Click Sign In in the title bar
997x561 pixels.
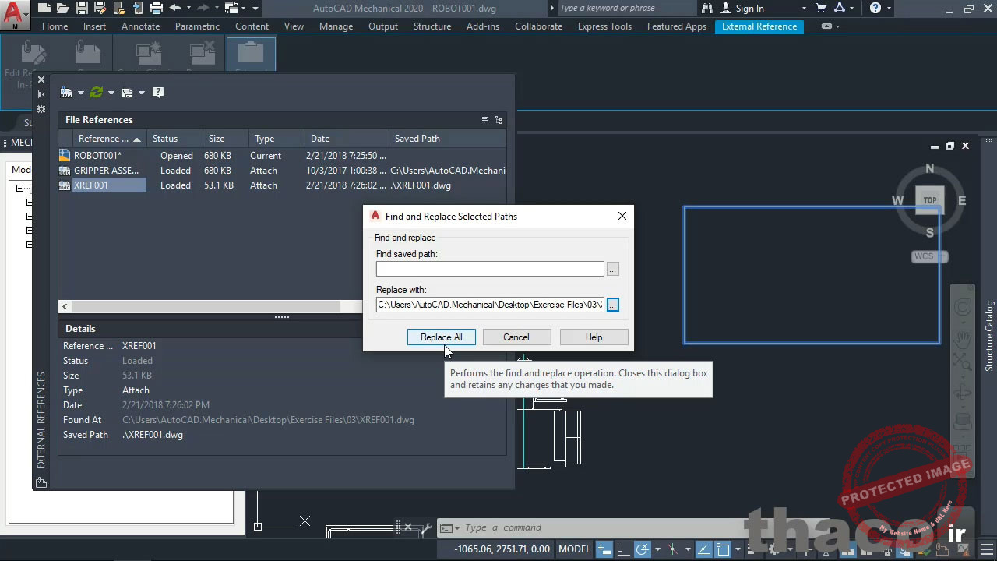tap(749, 9)
